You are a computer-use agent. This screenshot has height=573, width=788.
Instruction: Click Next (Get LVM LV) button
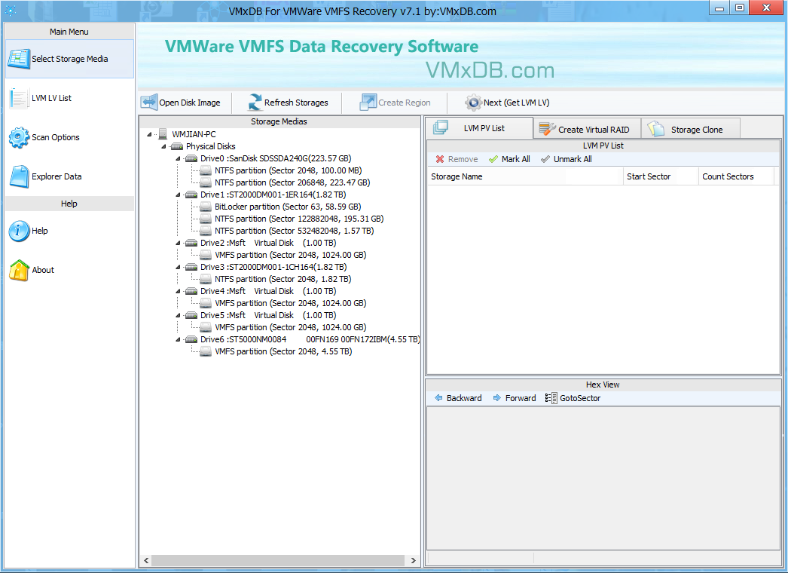click(x=473, y=103)
